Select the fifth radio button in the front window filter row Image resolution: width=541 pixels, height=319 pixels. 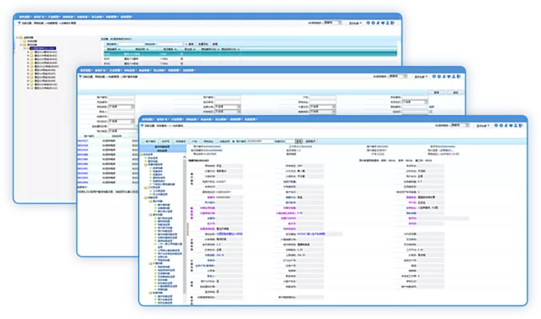pos(201,141)
